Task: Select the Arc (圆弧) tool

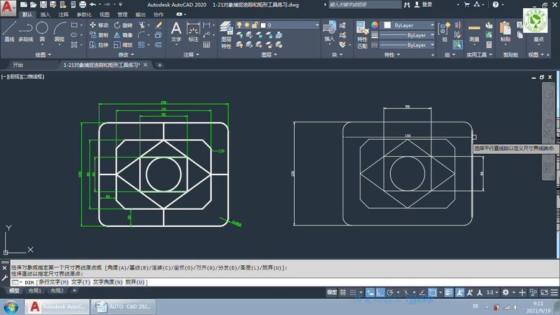Action: 60,31
